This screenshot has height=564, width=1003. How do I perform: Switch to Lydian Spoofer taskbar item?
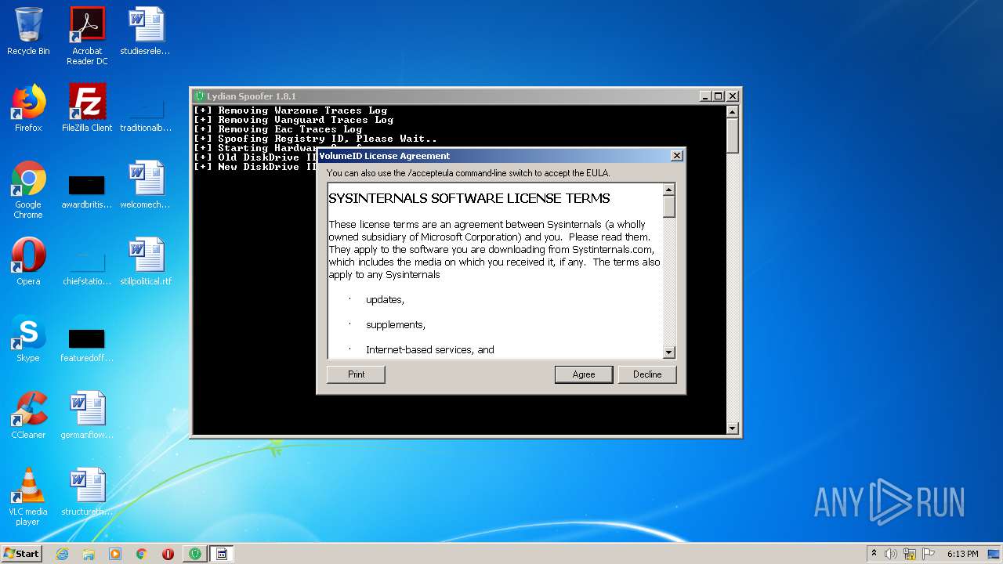(195, 554)
